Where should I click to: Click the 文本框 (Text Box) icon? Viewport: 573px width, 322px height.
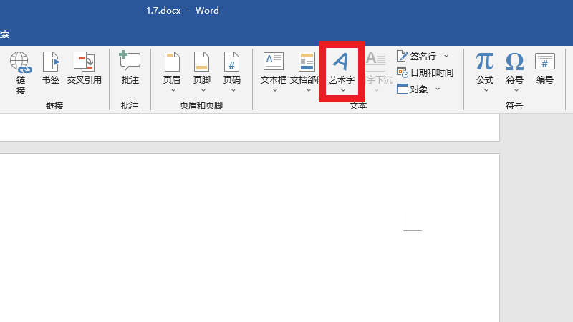point(274,63)
